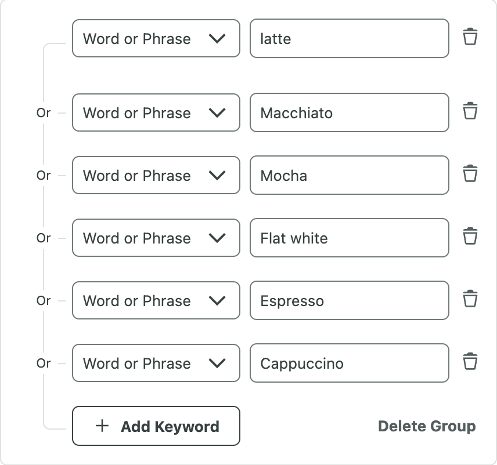Screen dimensions: 497x465
Task: Remove the Mocha keyword with trash icon
Action: click(x=470, y=174)
